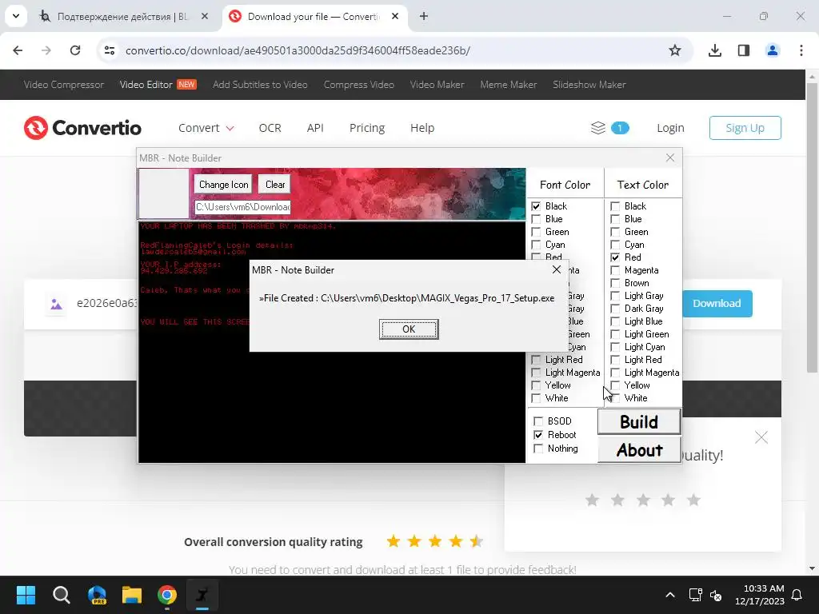Image resolution: width=819 pixels, height=614 pixels.
Task: Open the About button in Note Builder
Action: pyautogui.click(x=639, y=449)
